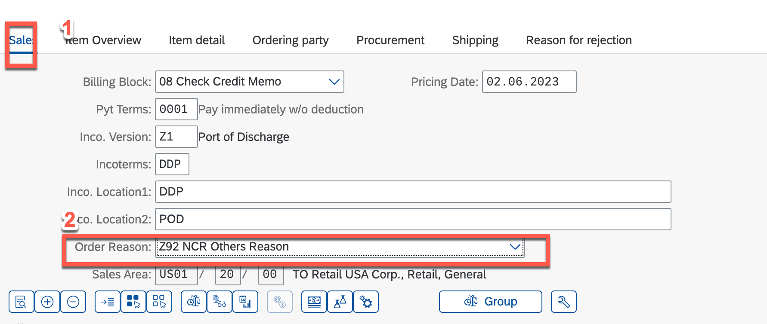Click the two lab flasks icon
Viewport: 767px width, 324px height.
[340, 302]
